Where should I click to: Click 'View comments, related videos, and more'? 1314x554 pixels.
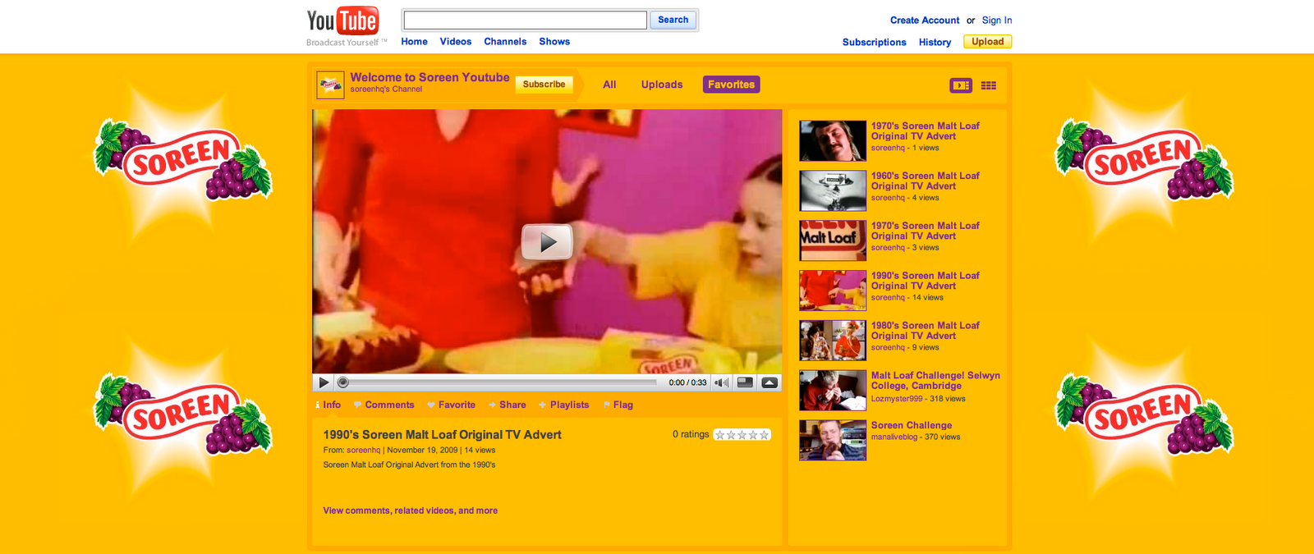point(410,511)
